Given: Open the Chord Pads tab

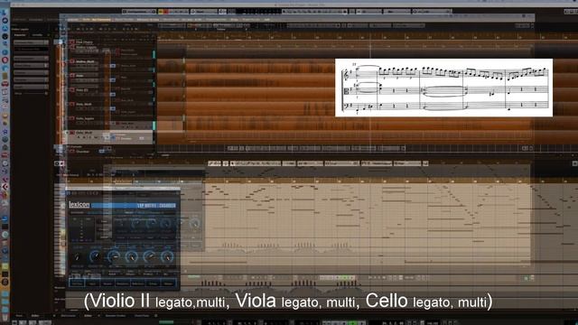Looking at the screenshot, I should [x=142, y=316].
